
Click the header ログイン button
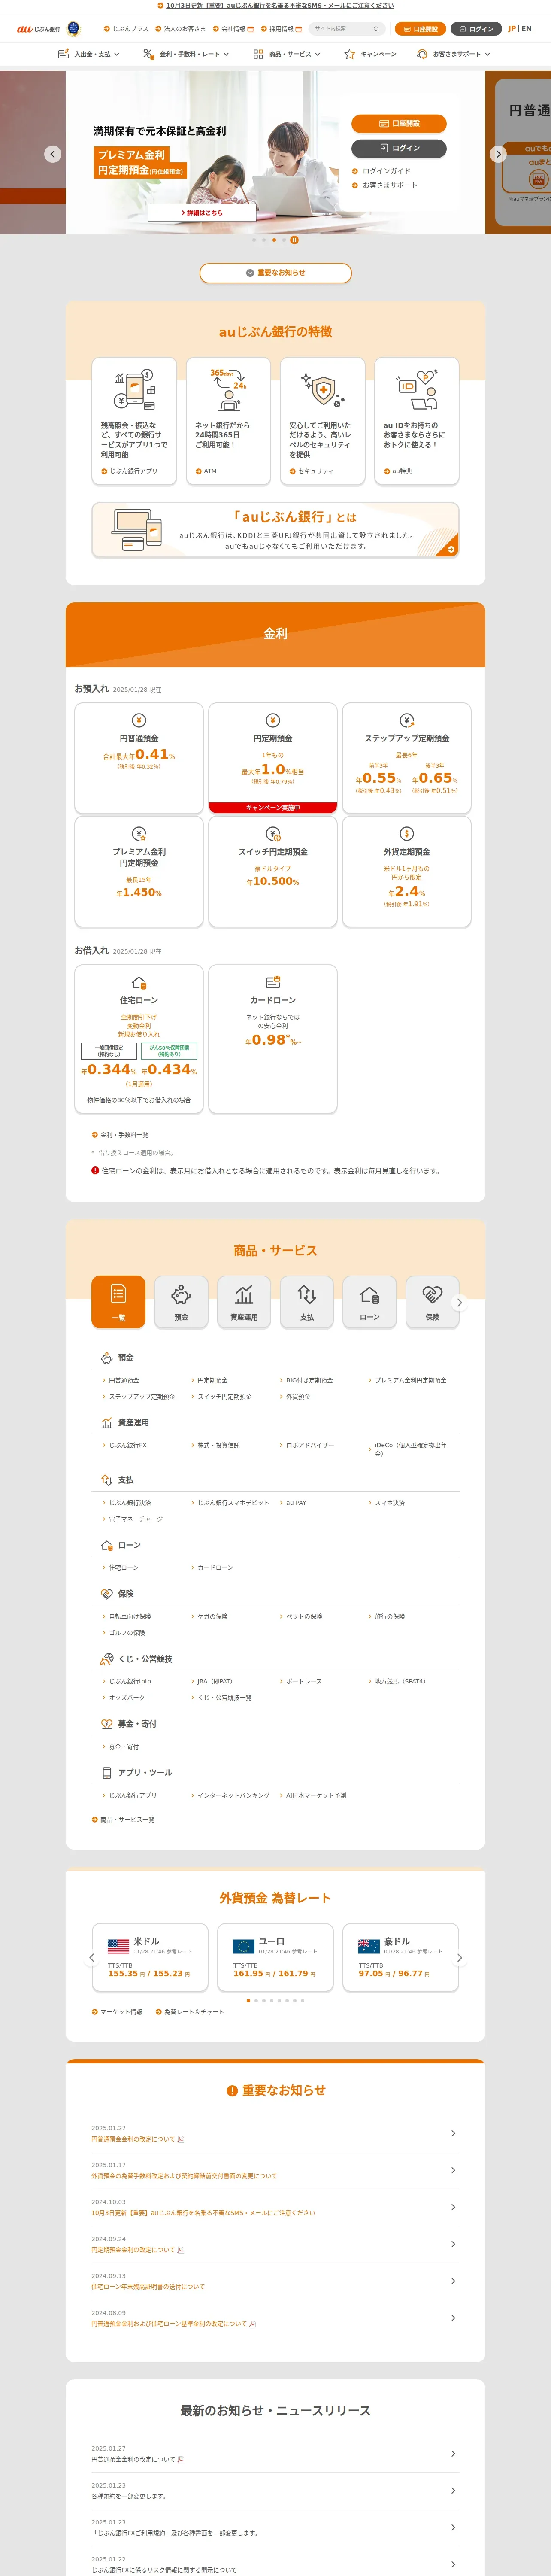pos(476,29)
